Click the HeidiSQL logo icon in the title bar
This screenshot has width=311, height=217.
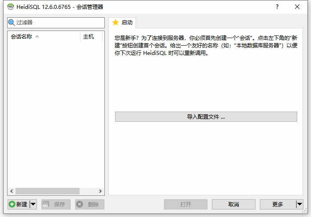coord(11,7)
